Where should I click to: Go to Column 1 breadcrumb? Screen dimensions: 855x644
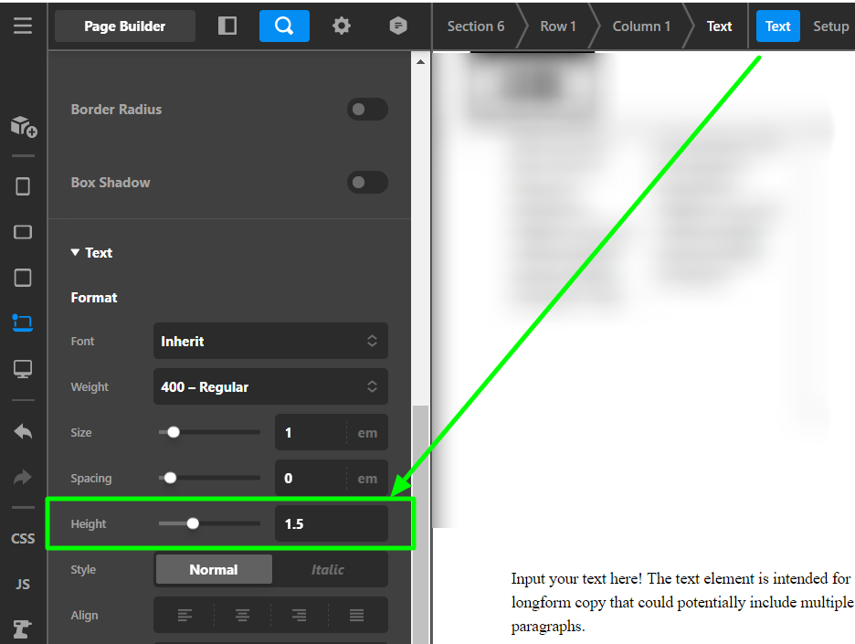pyautogui.click(x=641, y=26)
